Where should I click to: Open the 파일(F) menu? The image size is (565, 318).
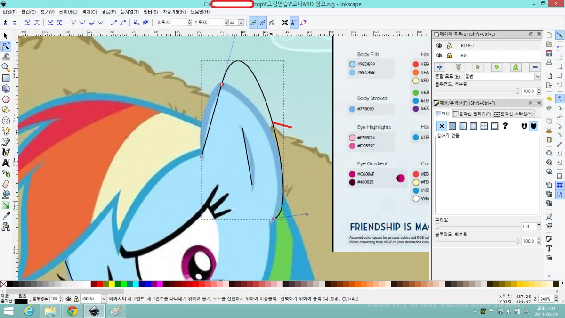tap(9, 12)
